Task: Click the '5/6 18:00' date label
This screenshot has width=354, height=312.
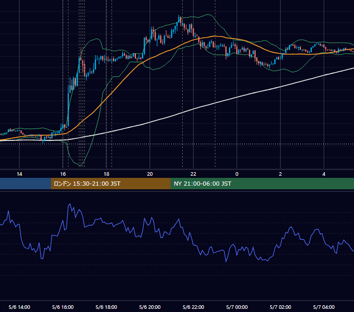Action: (x=106, y=307)
